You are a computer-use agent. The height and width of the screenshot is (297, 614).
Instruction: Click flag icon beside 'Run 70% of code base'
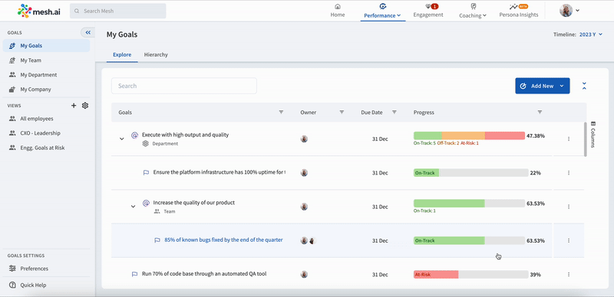coord(135,274)
